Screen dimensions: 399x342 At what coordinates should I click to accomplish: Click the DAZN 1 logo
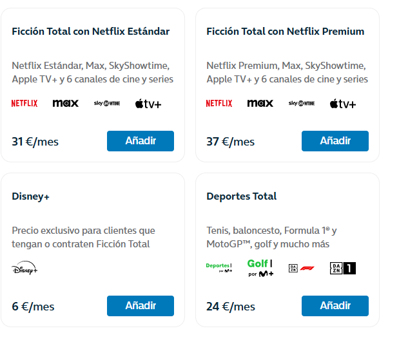[343, 268]
